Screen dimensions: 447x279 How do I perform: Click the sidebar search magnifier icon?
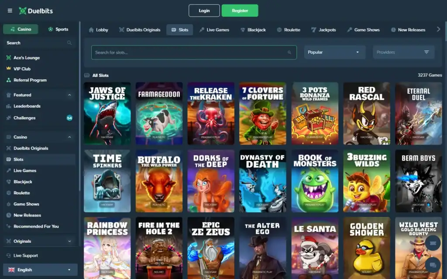tap(69, 43)
